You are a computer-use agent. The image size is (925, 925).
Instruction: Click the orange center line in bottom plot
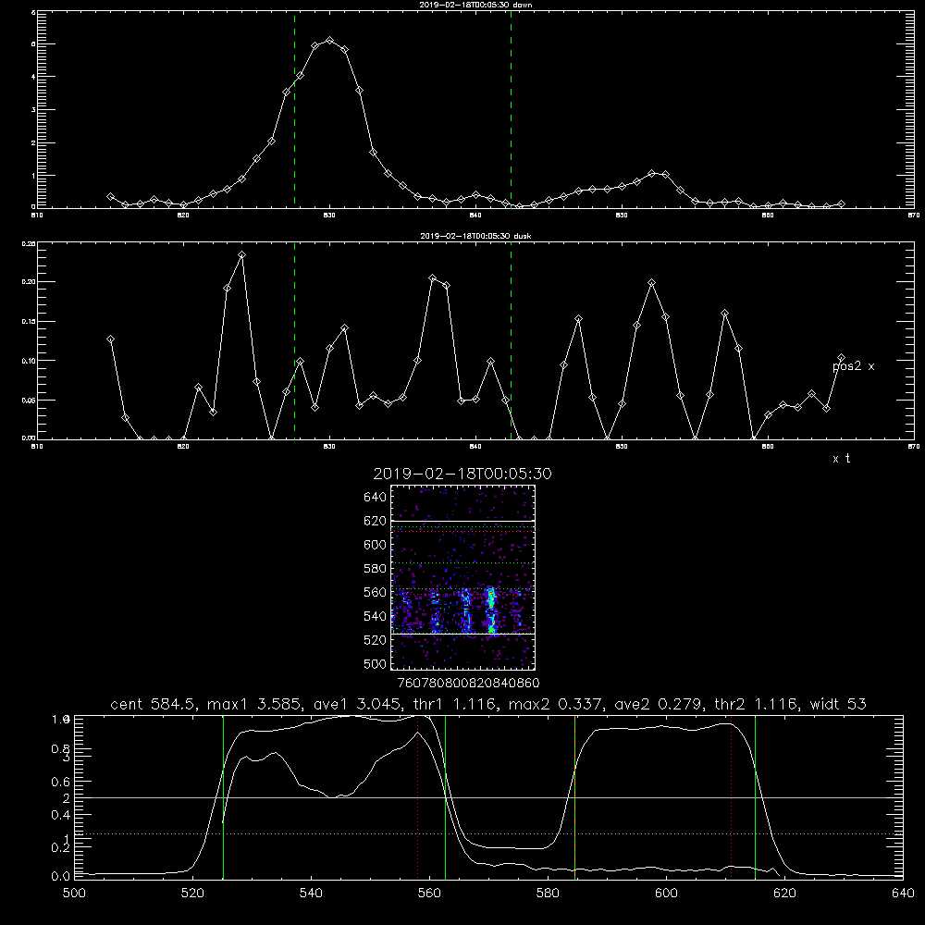click(x=574, y=797)
